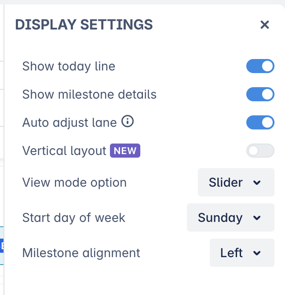The width and height of the screenshot is (285, 295).
Task: Click the "View mode option" label
Action: tap(74, 182)
